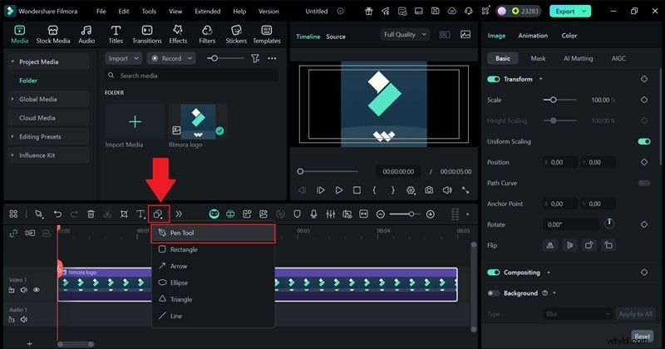Screen dimensions: 665x349
Task: Open the Stickers panel
Action: (236, 34)
